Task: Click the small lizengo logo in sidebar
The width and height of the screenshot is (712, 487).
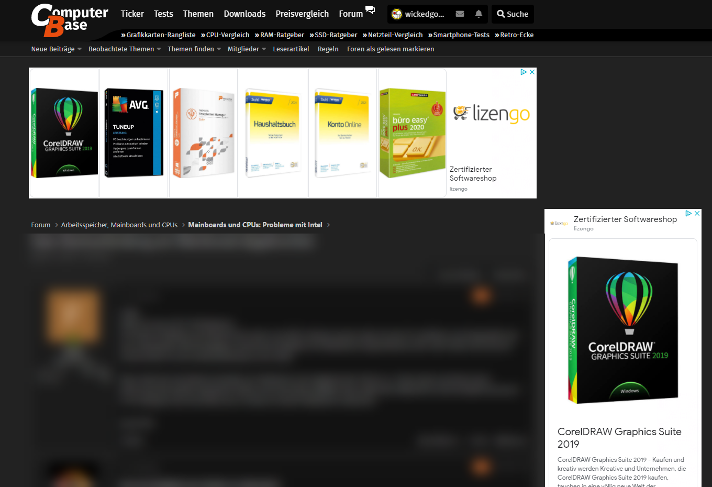Action: point(559,224)
